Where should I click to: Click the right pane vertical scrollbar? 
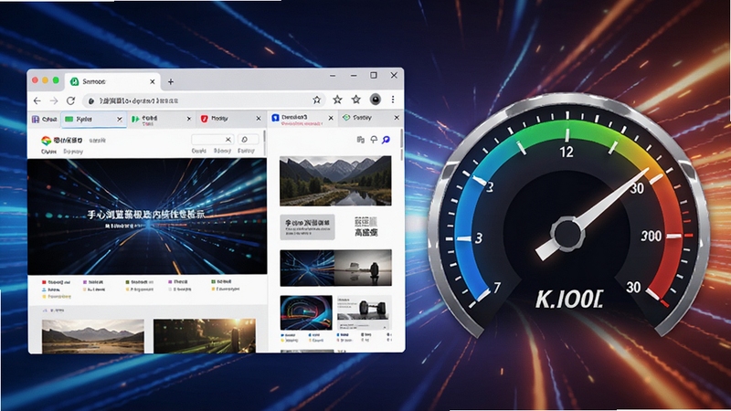tap(402, 144)
